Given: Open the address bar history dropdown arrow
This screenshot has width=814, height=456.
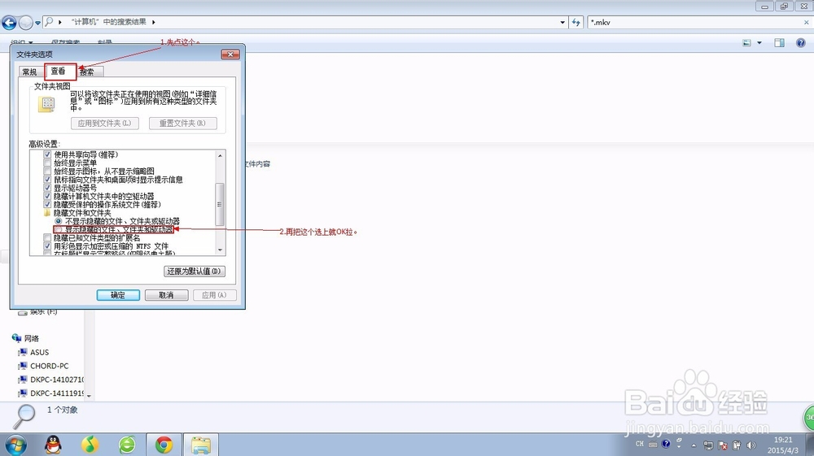Looking at the screenshot, I should click(x=562, y=22).
